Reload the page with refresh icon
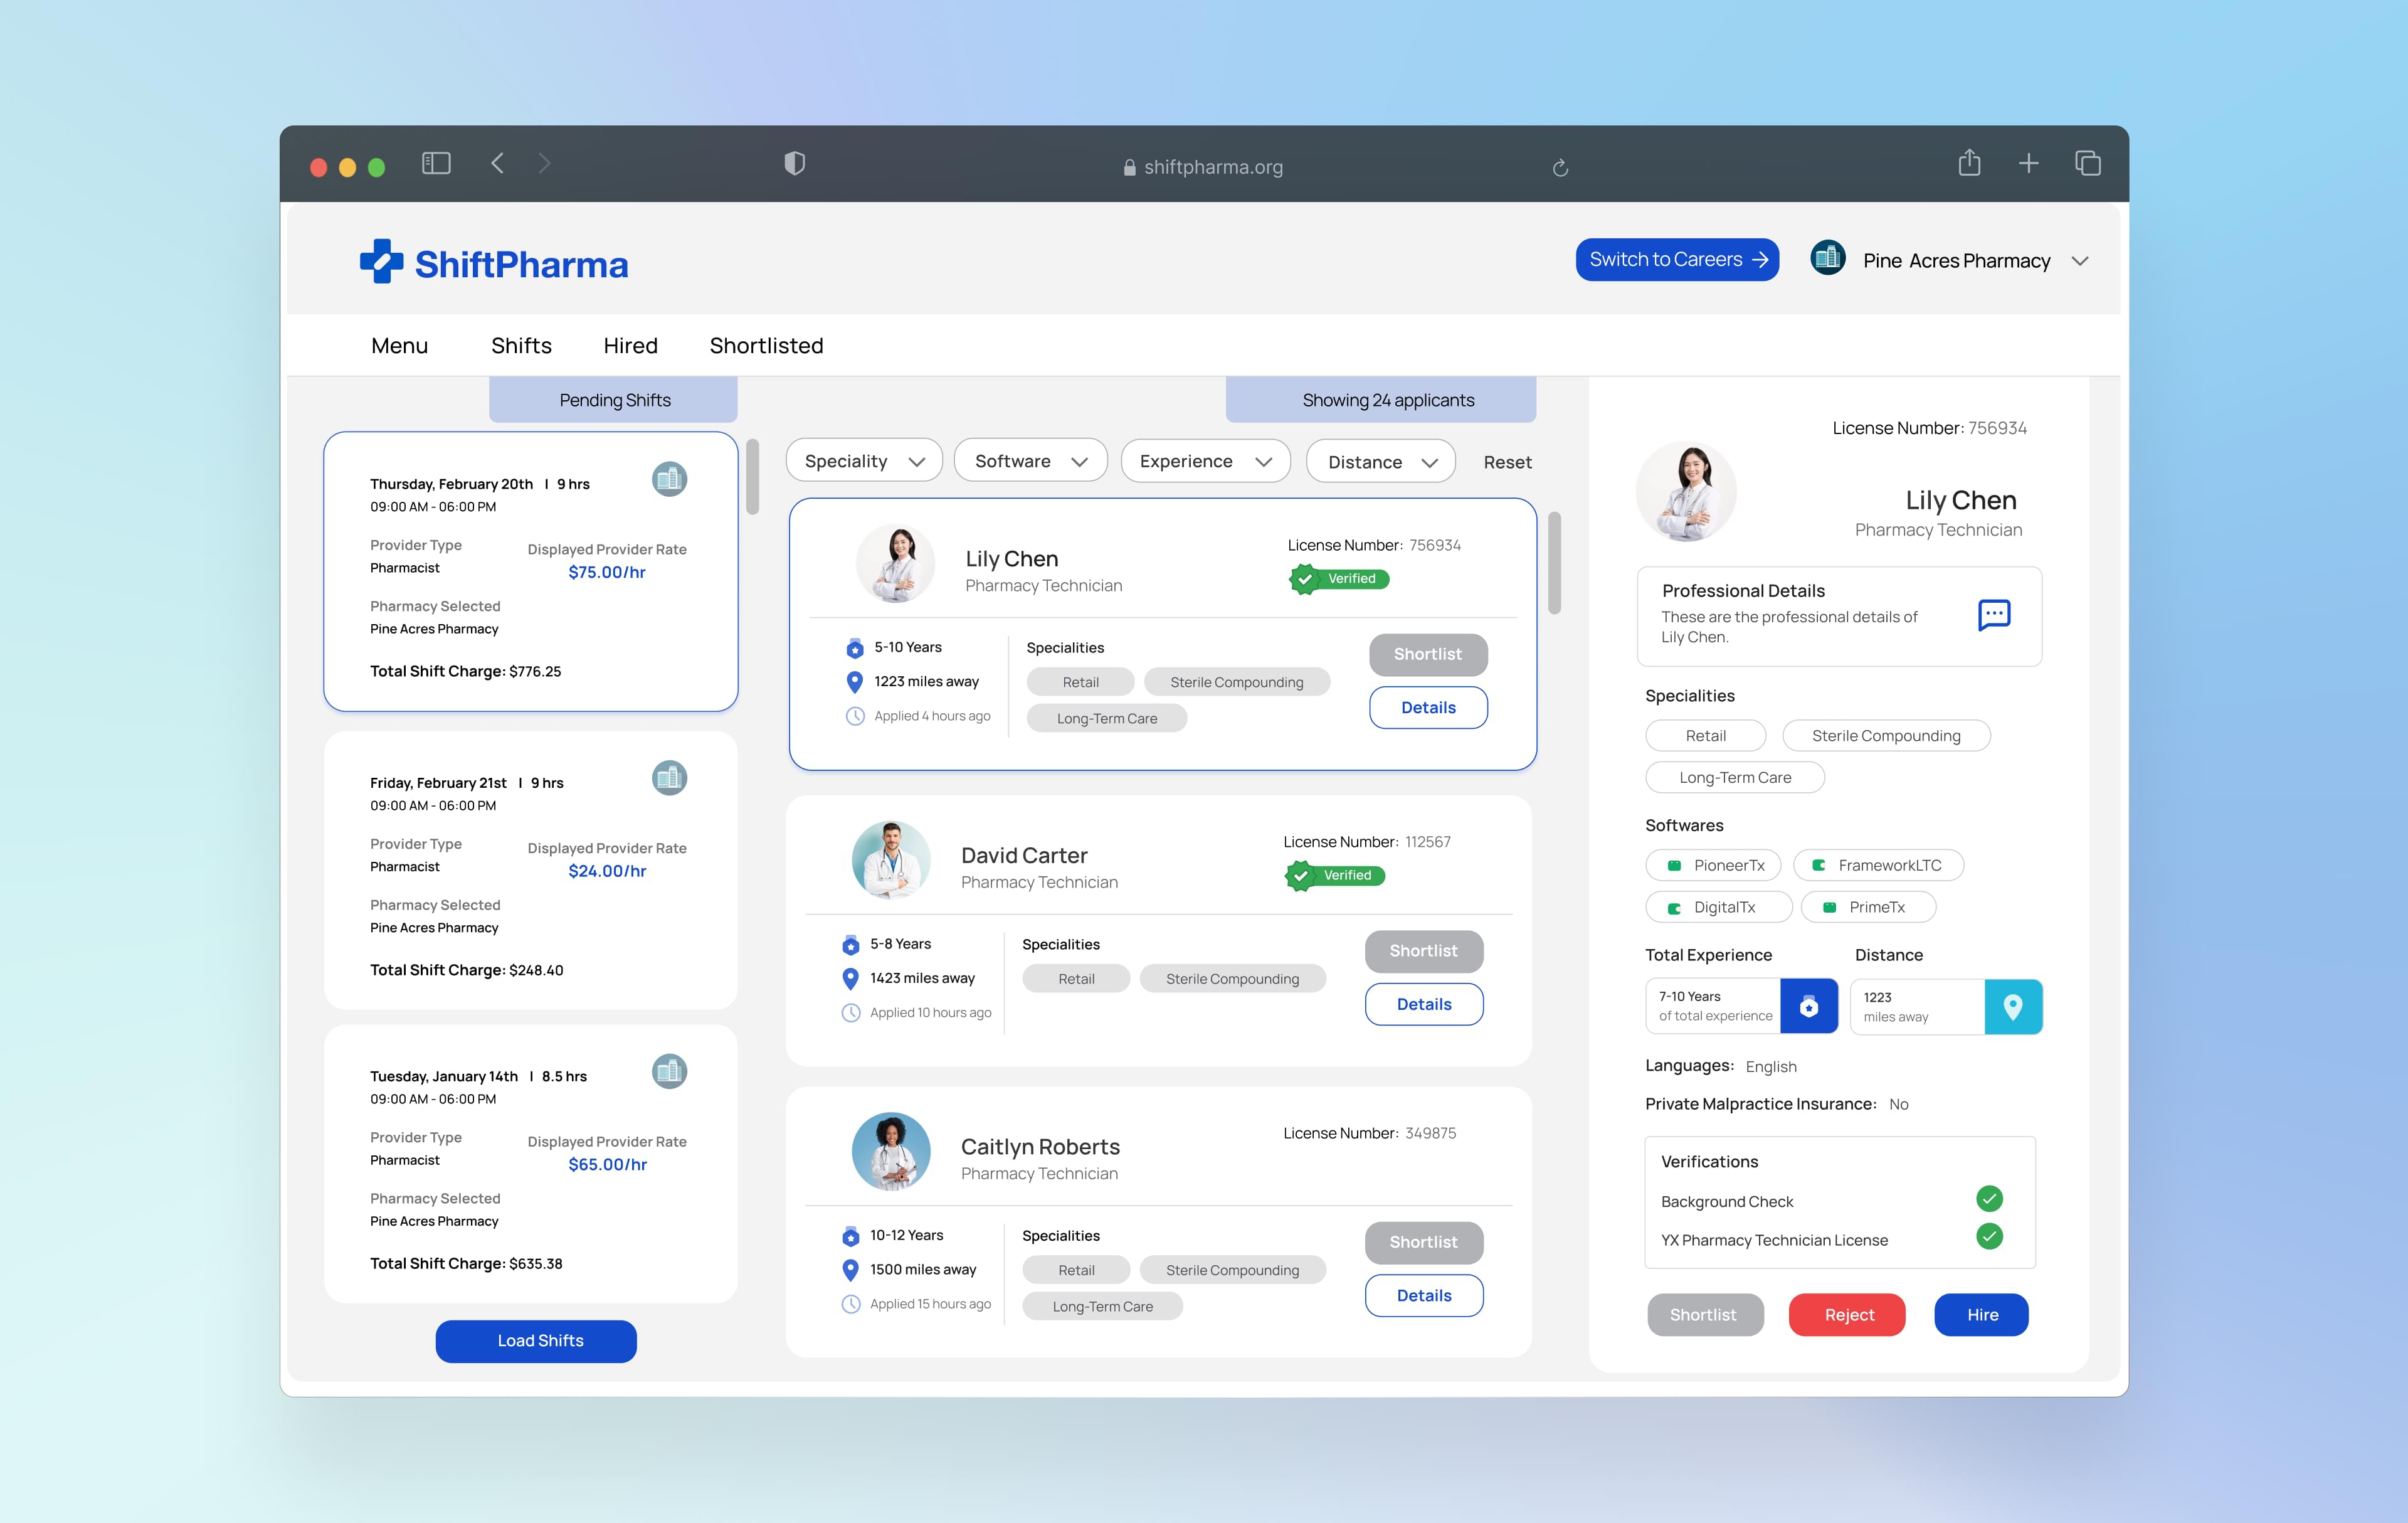 click(x=1559, y=167)
